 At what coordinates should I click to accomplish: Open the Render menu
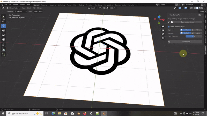(x=16, y=5)
